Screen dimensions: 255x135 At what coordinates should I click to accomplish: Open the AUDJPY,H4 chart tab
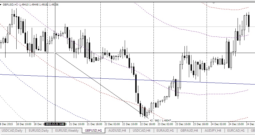[213, 131]
